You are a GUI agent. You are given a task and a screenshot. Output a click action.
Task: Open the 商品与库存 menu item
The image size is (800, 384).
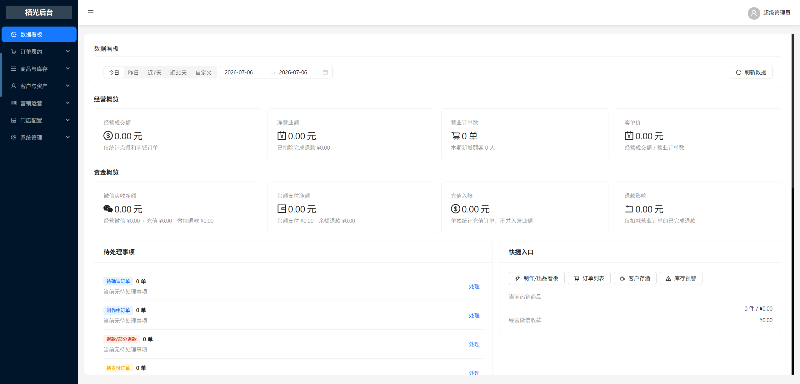(x=39, y=69)
